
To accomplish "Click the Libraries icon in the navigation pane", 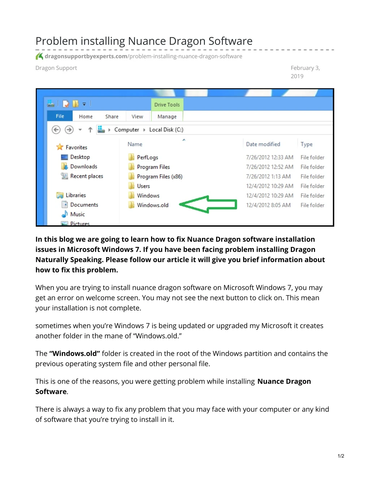I will click(x=60, y=195).
